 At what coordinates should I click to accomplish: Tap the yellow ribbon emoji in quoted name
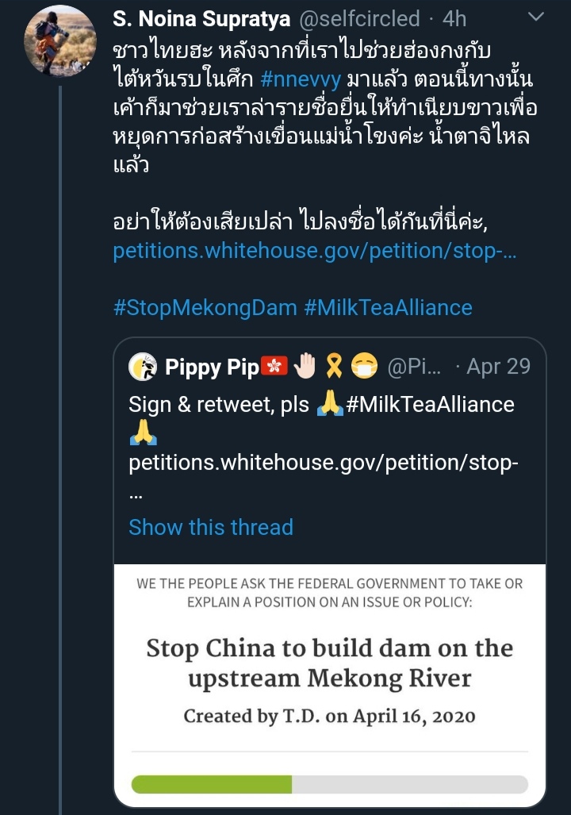click(x=332, y=367)
